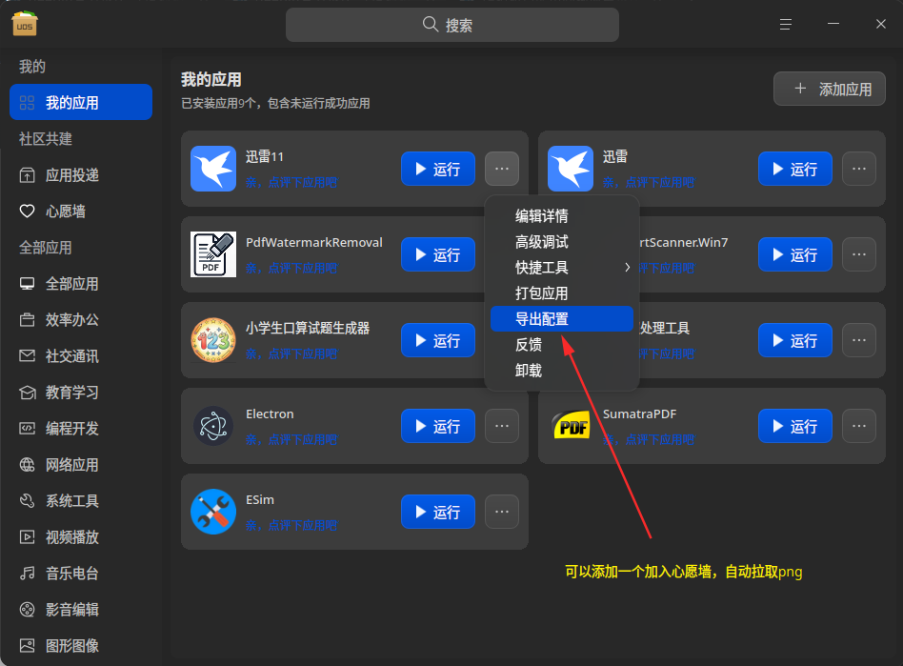Select 我的应用 in the sidebar
The height and width of the screenshot is (666, 903).
coord(81,103)
